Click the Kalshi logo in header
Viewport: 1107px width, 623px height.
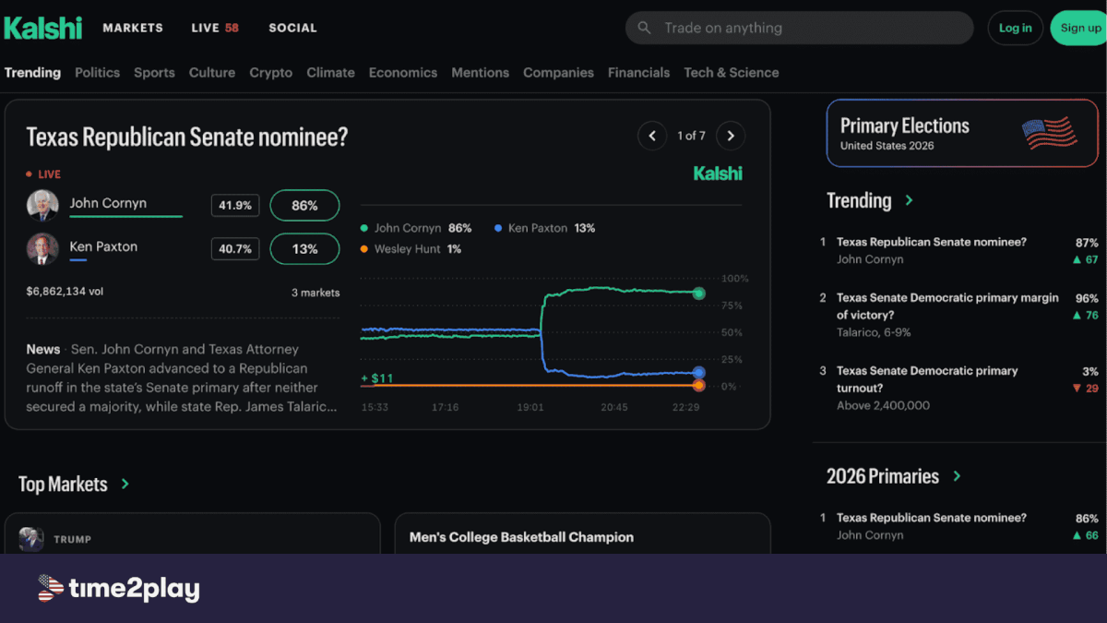pyautogui.click(x=42, y=28)
